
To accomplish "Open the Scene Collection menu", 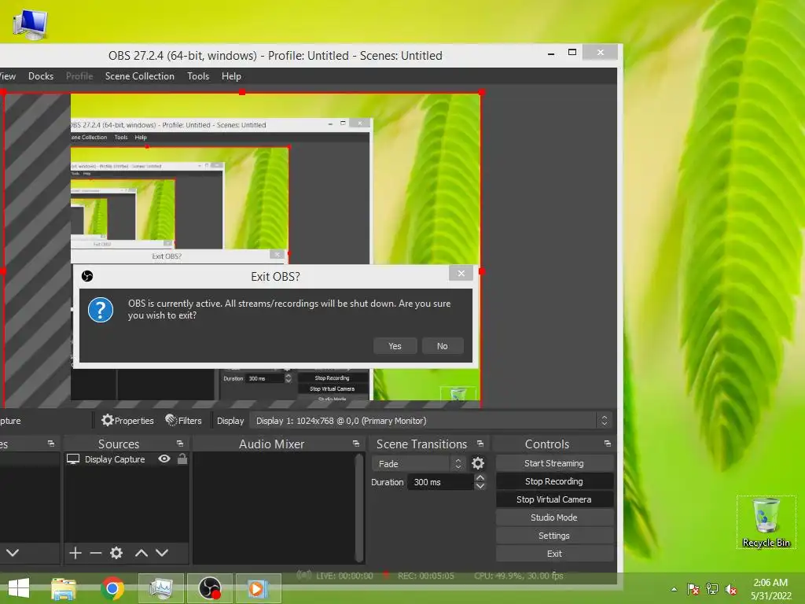I will [x=140, y=76].
